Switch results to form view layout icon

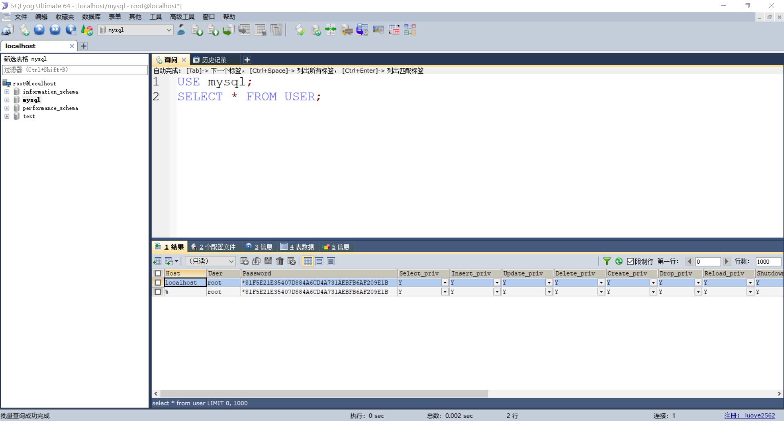pyautogui.click(x=319, y=261)
